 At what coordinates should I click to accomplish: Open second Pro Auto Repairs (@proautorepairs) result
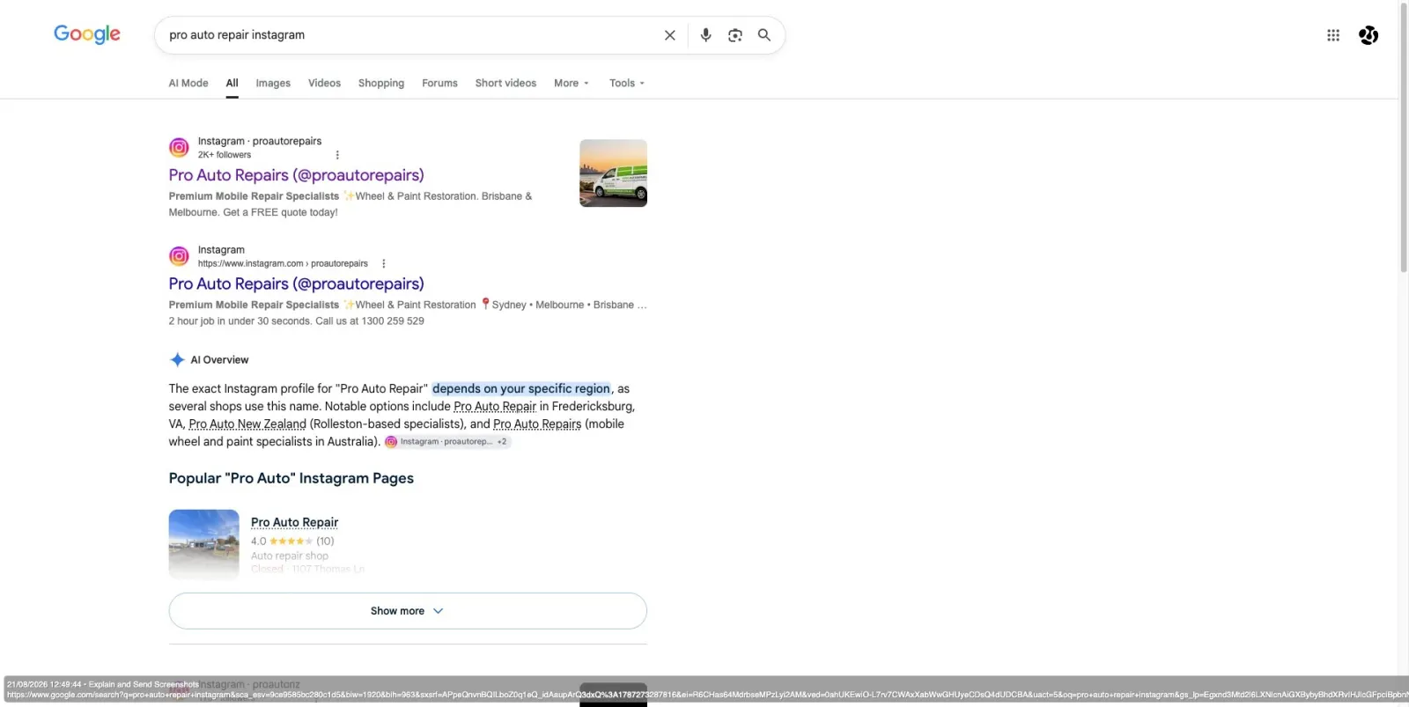296,284
